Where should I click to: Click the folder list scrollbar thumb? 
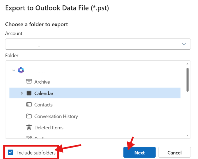click(x=188, y=80)
